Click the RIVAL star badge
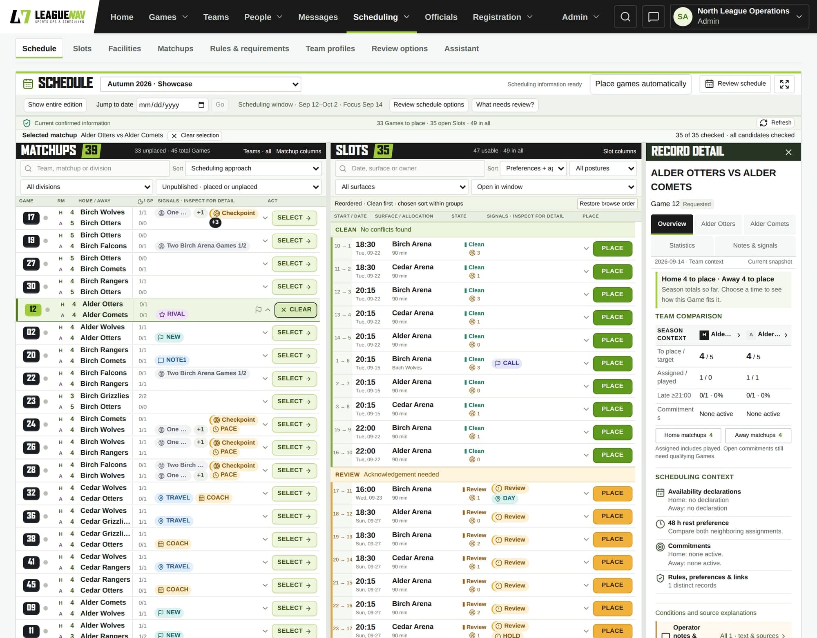817x638 pixels. click(172, 314)
